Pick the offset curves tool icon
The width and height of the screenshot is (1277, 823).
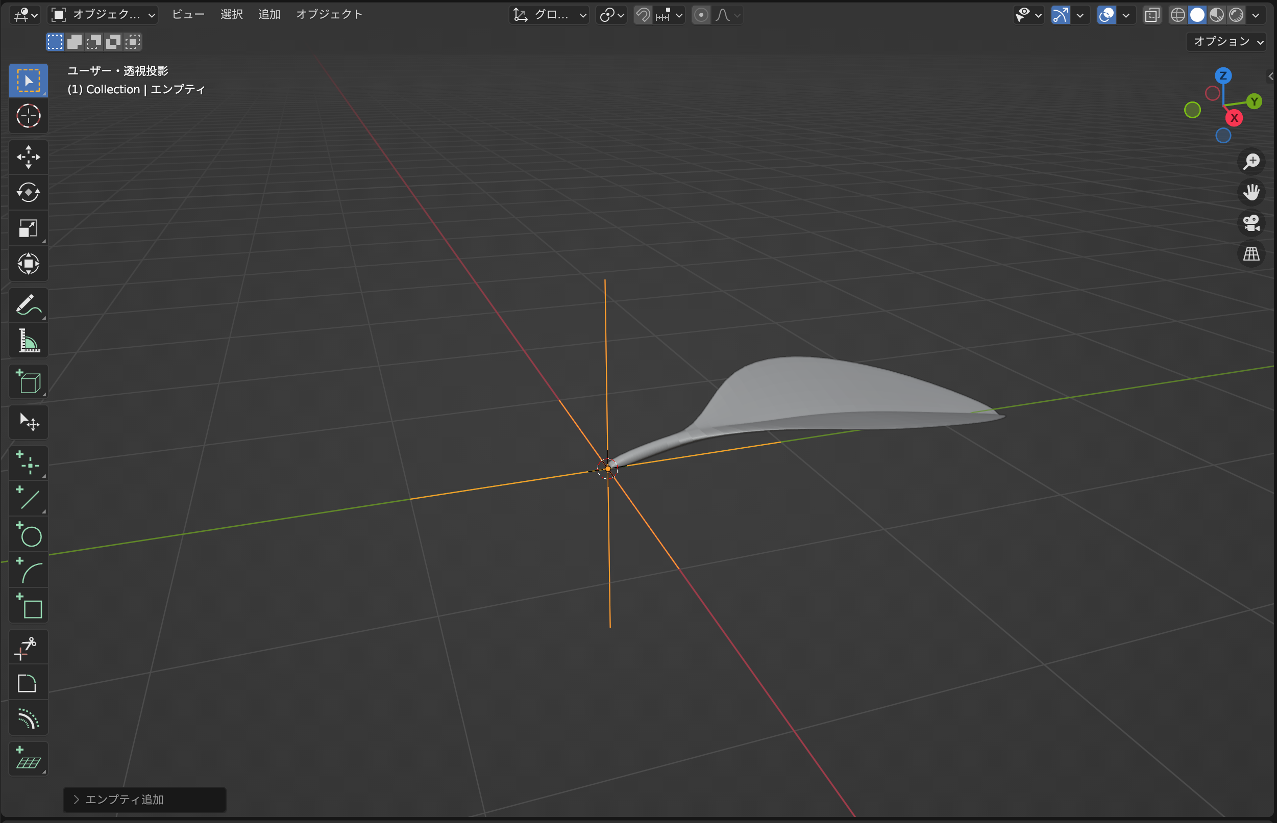(x=29, y=719)
